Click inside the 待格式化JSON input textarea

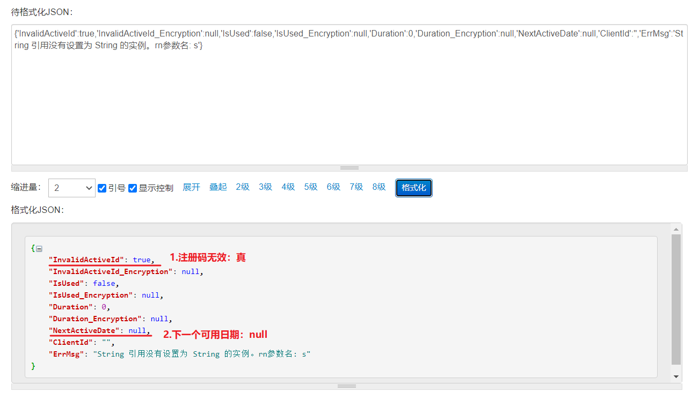click(x=349, y=94)
